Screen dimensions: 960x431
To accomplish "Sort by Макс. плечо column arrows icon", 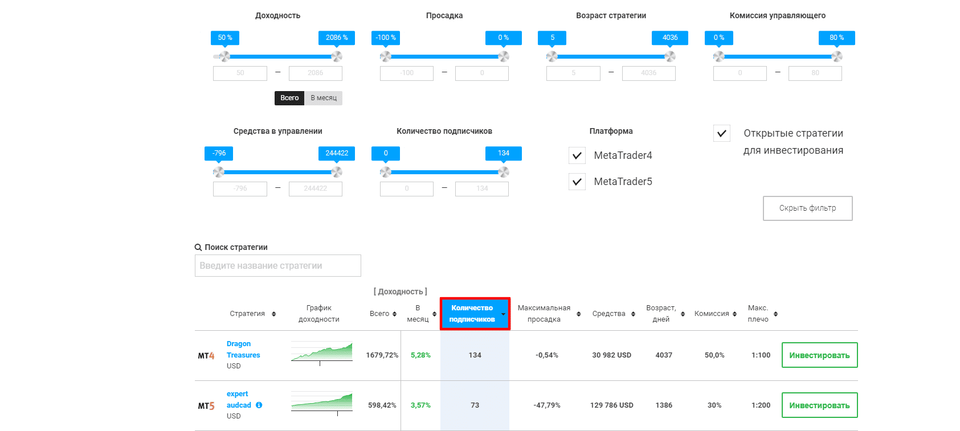I will [775, 314].
